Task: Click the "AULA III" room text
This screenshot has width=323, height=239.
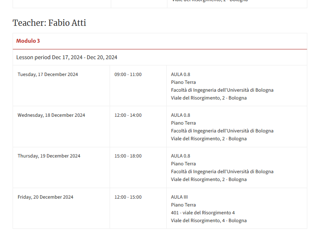Action: [179, 197]
